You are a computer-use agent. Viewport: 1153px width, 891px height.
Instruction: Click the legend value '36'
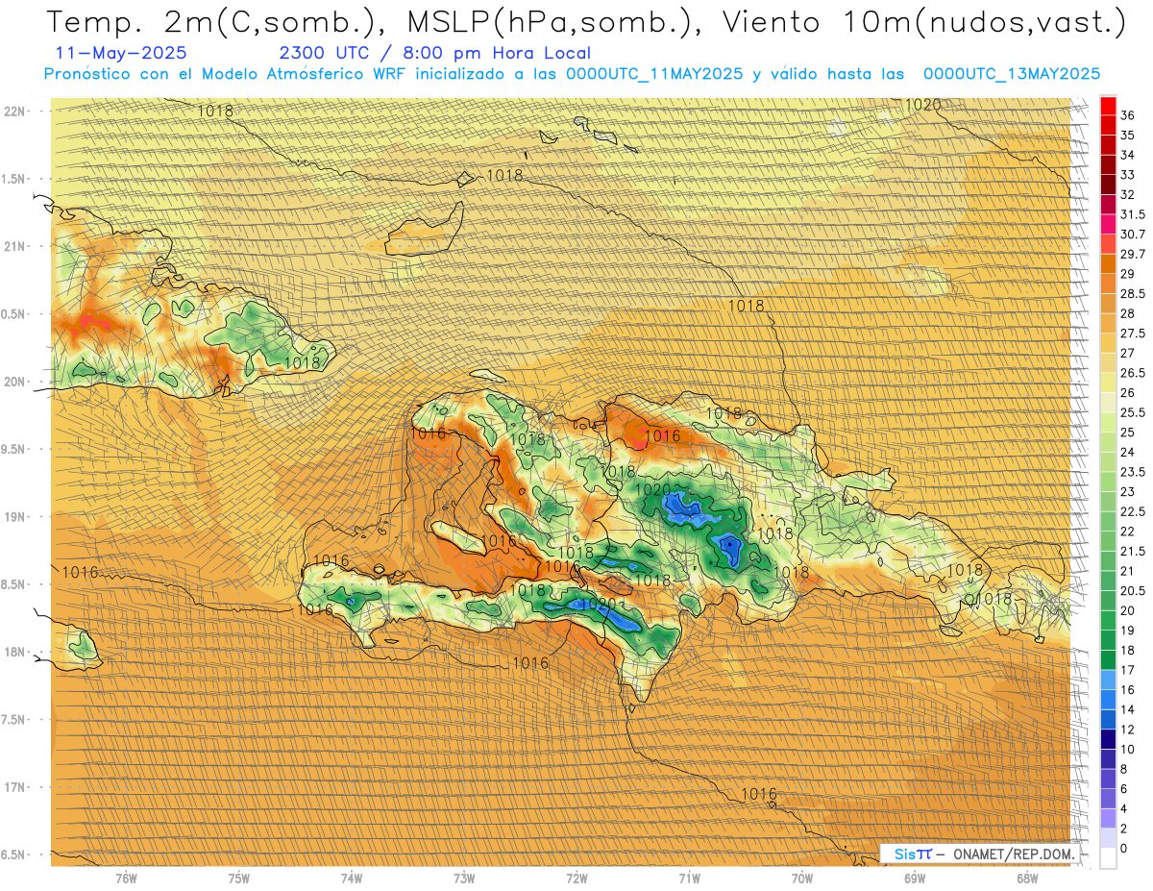click(x=1127, y=115)
